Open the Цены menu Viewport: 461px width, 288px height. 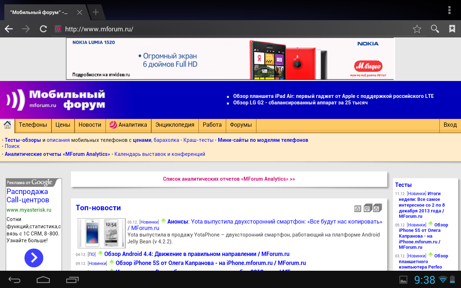pyautogui.click(x=63, y=125)
